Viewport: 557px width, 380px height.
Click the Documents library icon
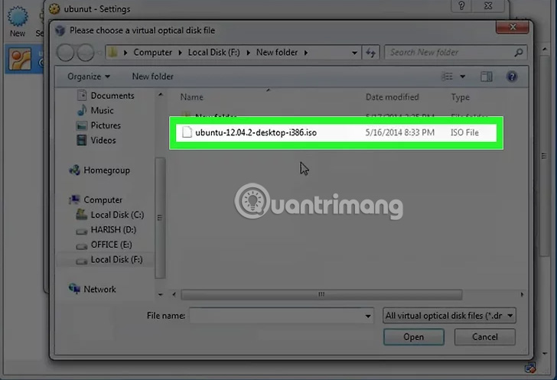pos(82,95)
